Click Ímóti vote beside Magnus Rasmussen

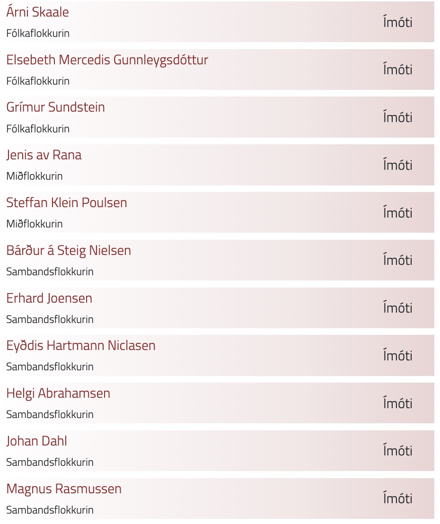(397, 498)
